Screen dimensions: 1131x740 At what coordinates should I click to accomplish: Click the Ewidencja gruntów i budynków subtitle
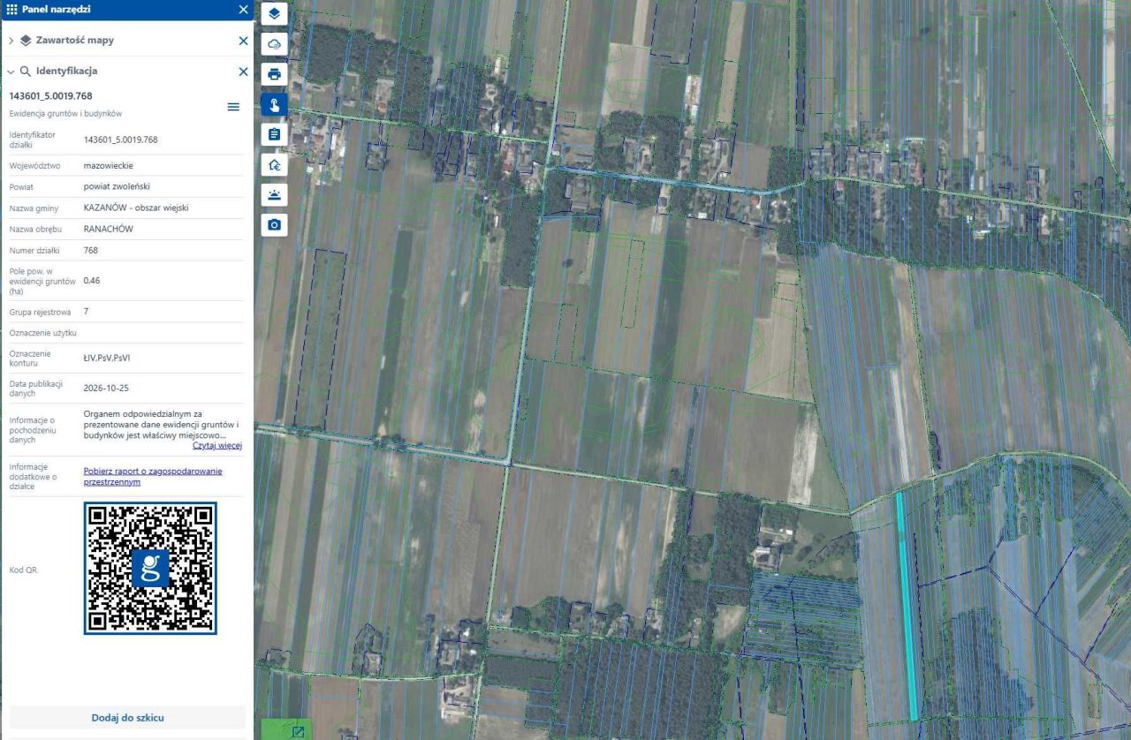65,114
